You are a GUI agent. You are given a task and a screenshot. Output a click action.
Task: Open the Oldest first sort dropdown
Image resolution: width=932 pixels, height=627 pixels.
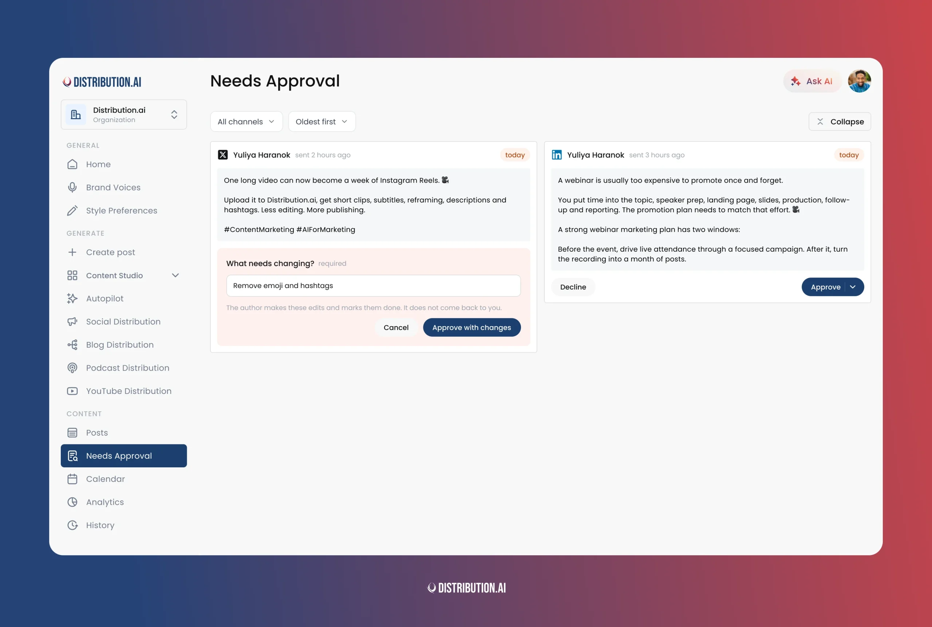[x=322, y=121]
